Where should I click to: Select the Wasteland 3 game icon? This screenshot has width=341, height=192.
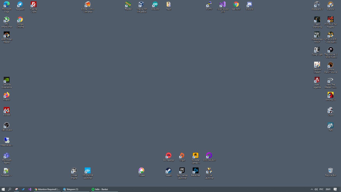pos(317,6)
